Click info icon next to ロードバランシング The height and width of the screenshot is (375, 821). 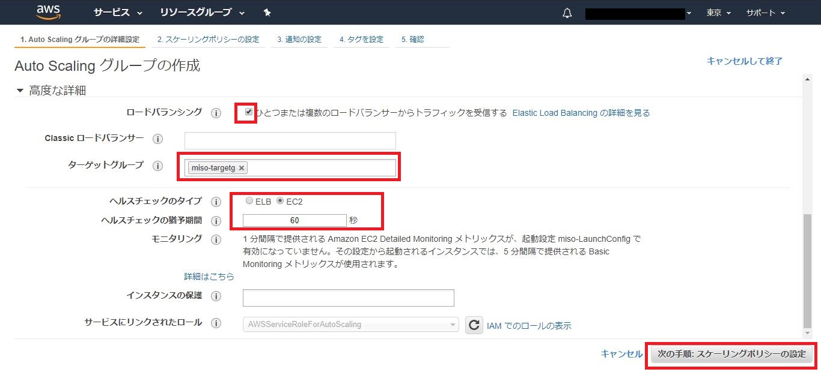click(x=216, y=113)
